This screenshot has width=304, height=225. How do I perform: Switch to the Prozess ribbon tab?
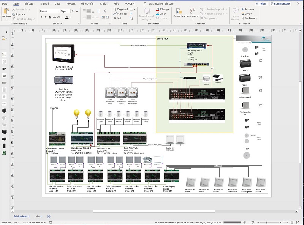[x=71, y=3]
